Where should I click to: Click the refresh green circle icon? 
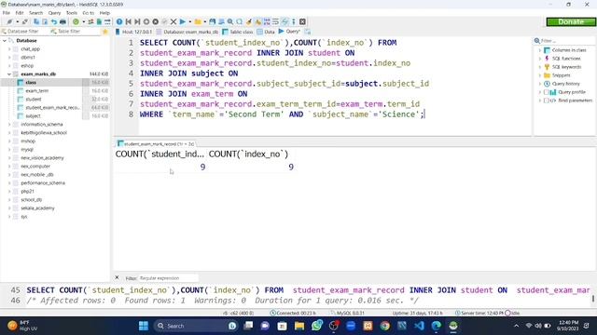point(76,21)
